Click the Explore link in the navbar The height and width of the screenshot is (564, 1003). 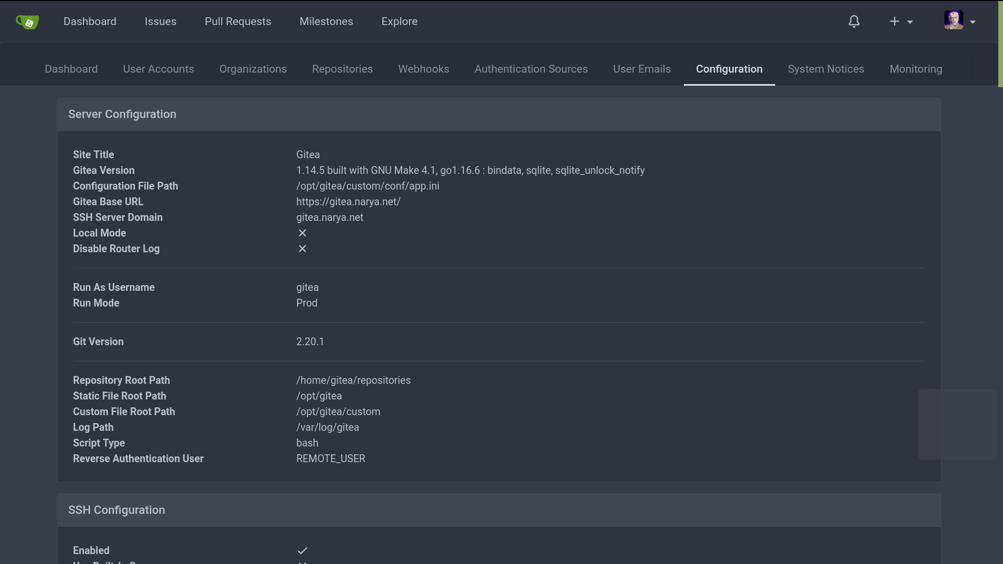coord(399,21)
